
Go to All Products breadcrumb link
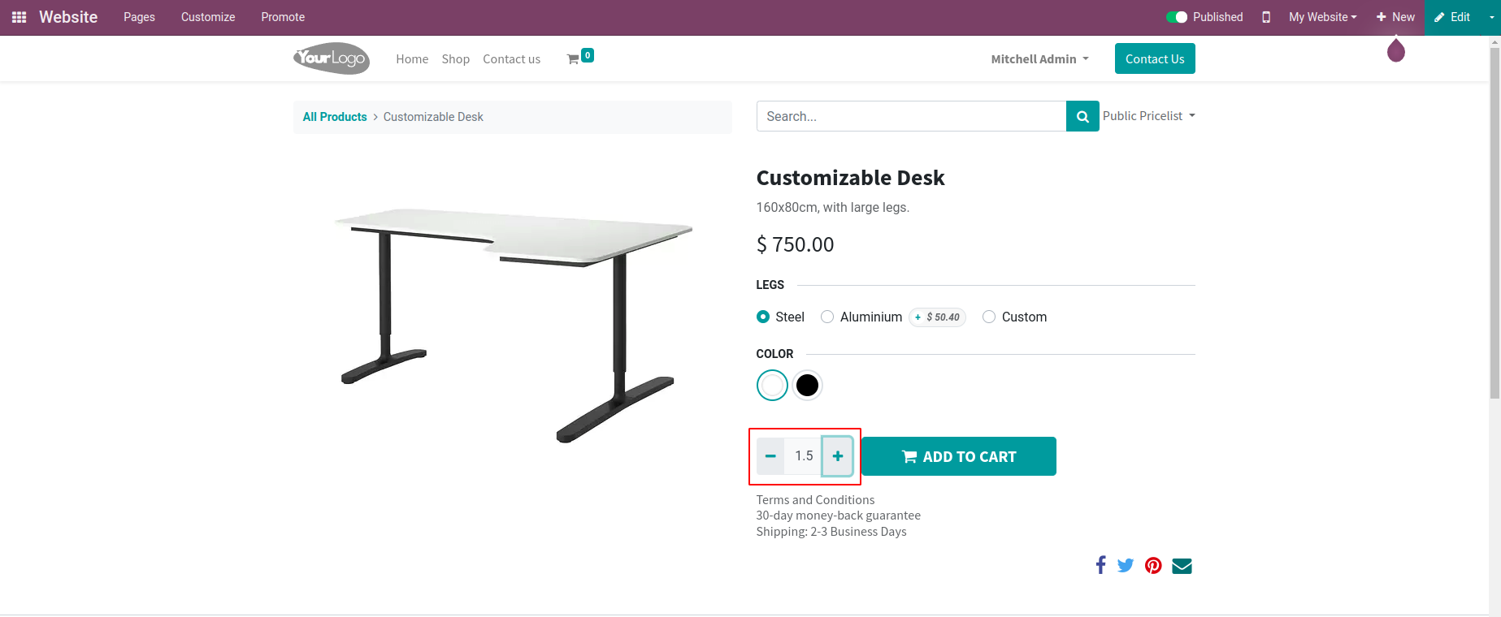(335, 117)
